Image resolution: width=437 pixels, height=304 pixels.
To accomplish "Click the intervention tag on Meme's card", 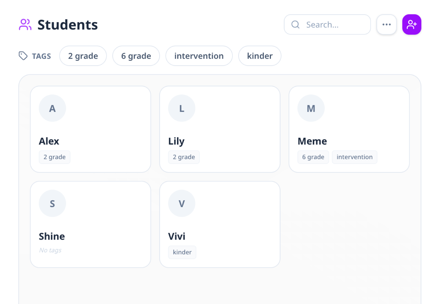I will pos(354,157).
